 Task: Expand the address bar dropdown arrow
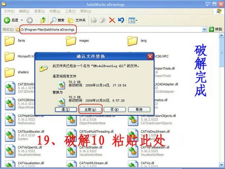pos(204,30)
